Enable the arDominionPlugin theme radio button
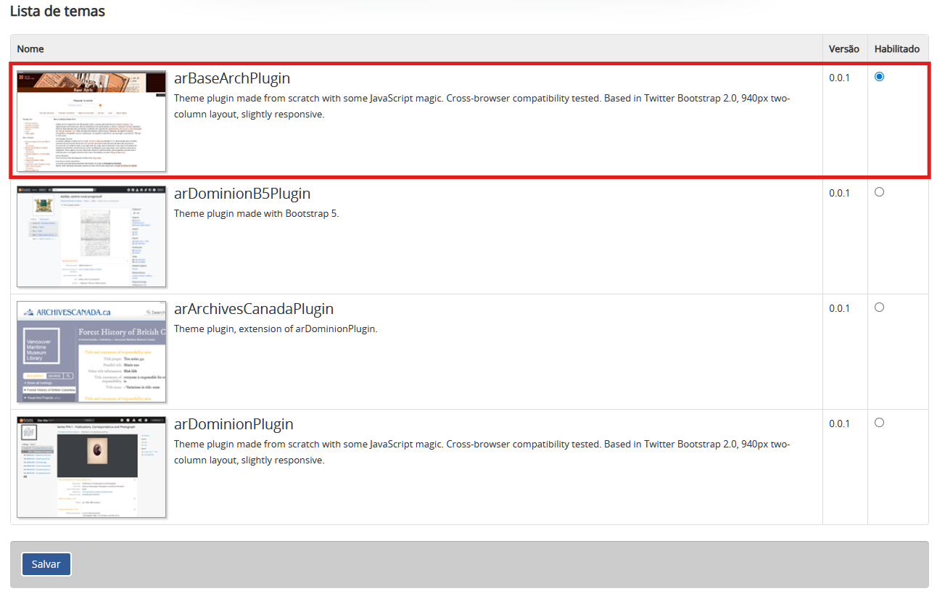This screenshot has height=599, width=937. click(x=879, y=423)
